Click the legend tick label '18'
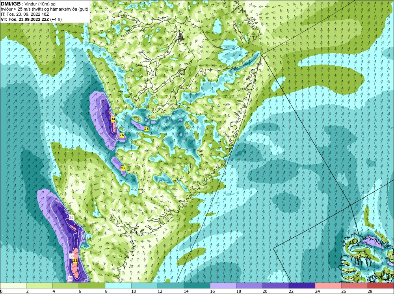The image size is (394, 294). tap(238, 291)
